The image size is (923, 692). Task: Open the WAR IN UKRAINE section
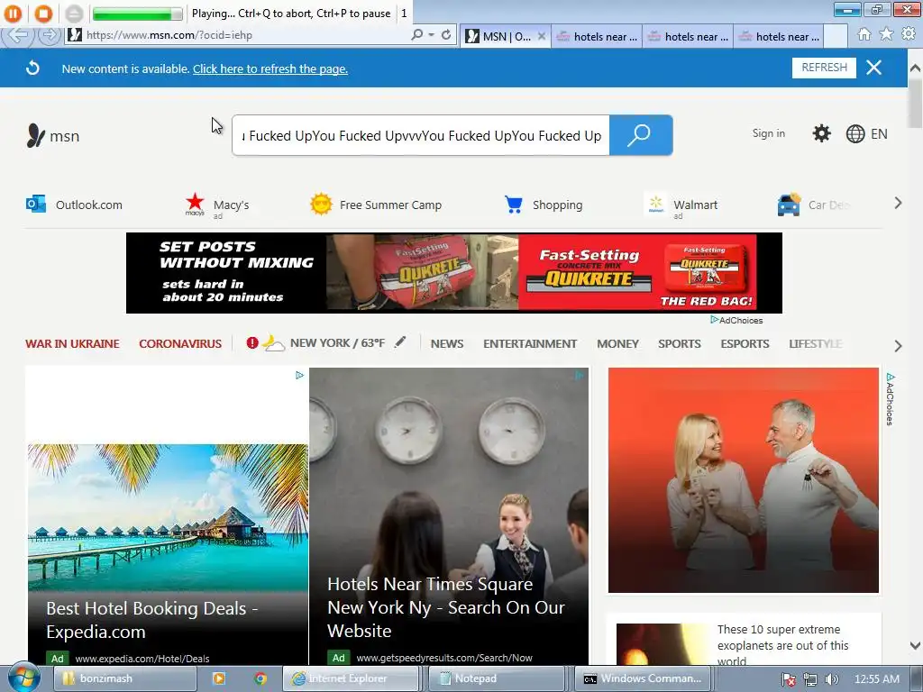pos(72,343)
